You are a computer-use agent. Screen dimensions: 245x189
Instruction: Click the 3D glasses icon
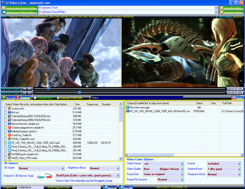point(47,175)
